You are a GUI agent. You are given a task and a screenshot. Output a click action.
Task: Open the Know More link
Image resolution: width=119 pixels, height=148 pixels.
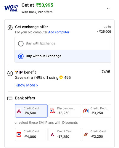(x=25, y=85)
